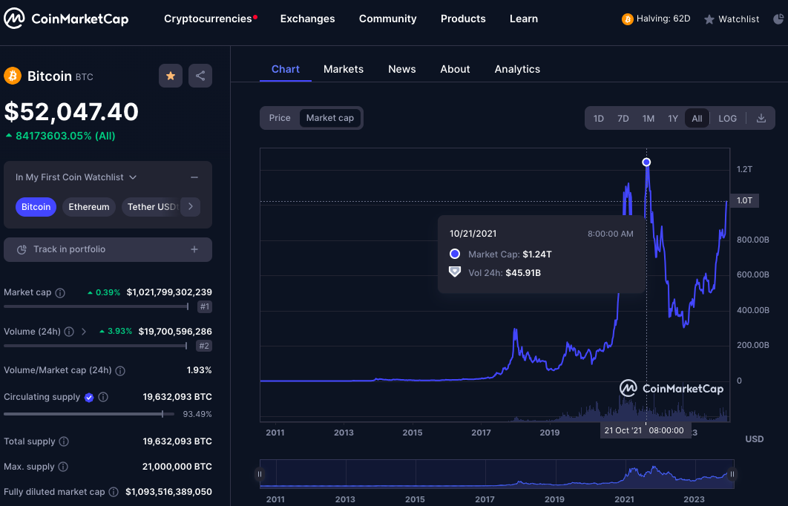Click the circulating supply progress bar
This screenshot has height=506, width=788.
[x=89, y=414]
